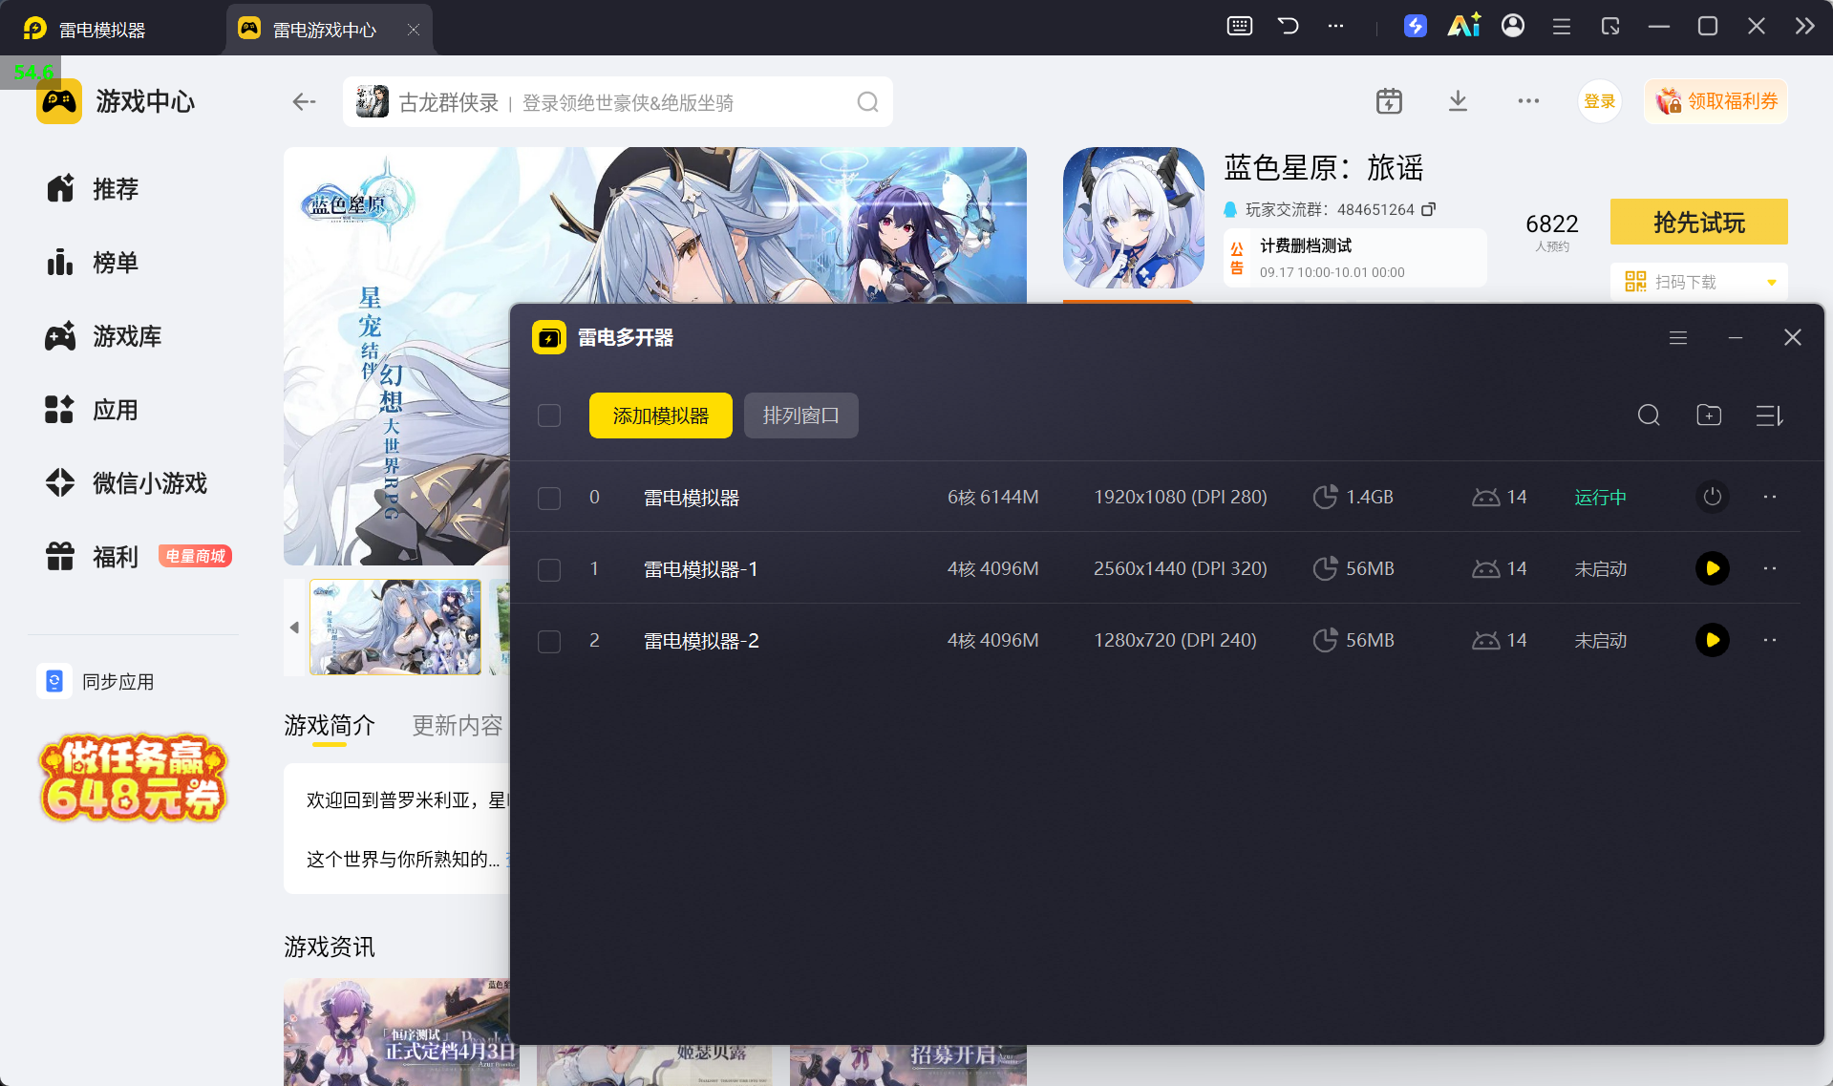The height and width of the screenshot is (1086, 1833).
Task: Tick the checkbox for 雷电模拟器 row 0
Action: (549, 498)
